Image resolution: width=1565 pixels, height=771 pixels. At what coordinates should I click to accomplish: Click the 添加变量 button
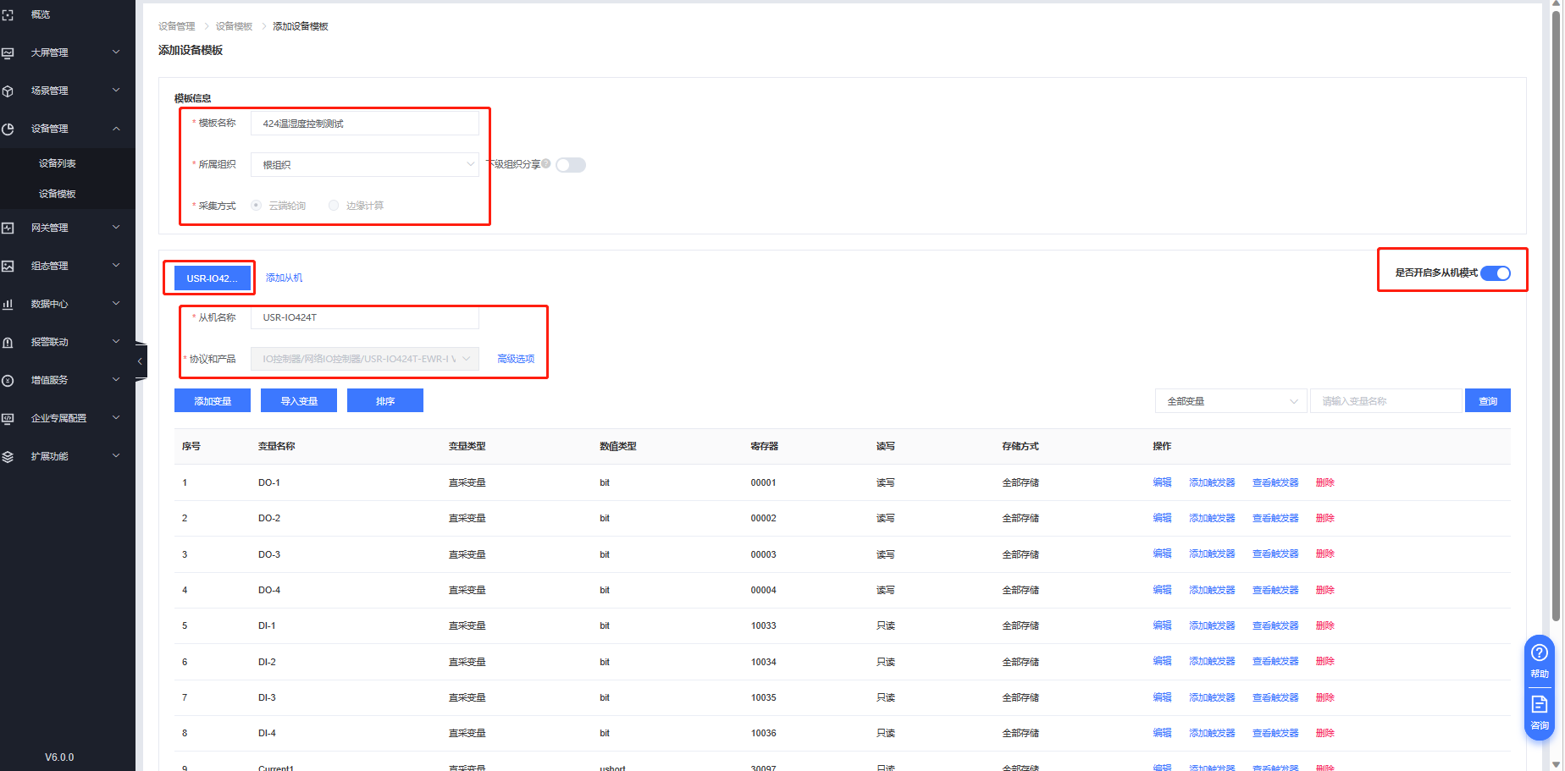click(213, 401)
